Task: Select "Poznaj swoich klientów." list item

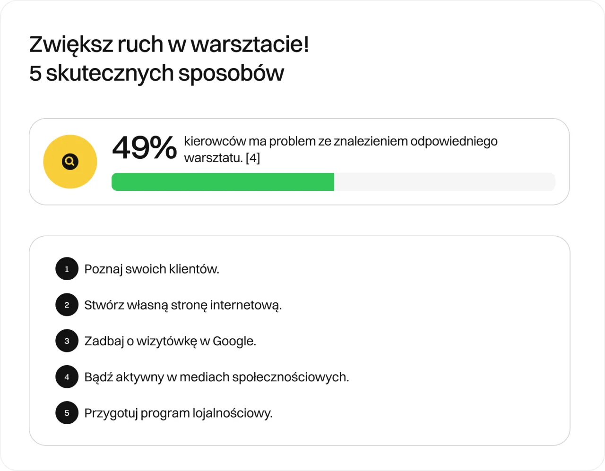Action: [x=152, y=269]
